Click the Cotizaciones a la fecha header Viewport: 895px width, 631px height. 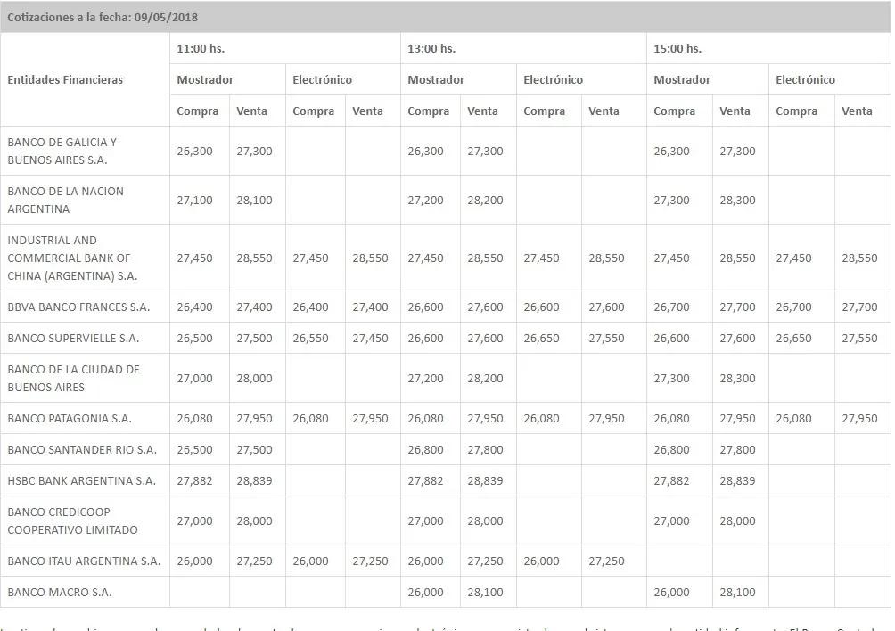103,17
